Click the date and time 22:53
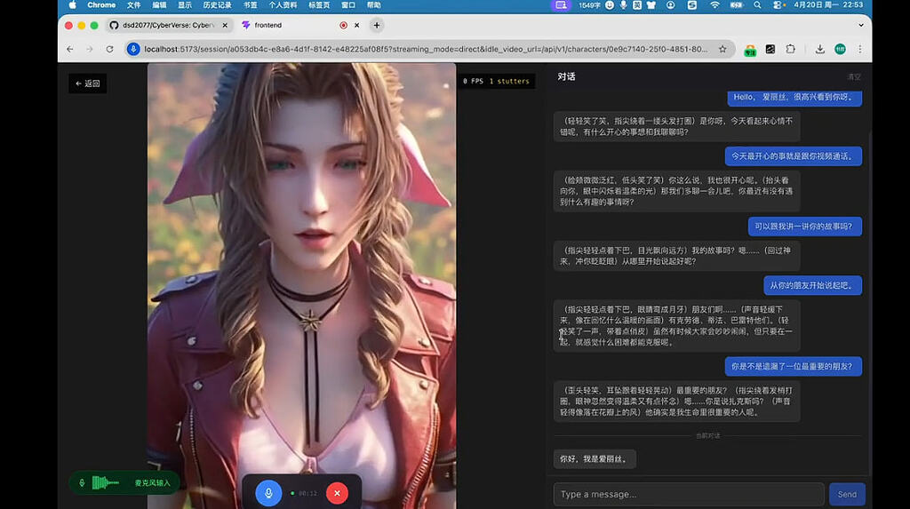 [x=828, y=5]
